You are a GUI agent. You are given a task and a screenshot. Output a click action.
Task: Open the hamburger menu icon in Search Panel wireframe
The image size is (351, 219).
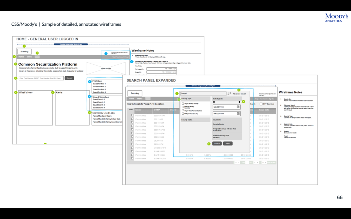pos(148,99)
